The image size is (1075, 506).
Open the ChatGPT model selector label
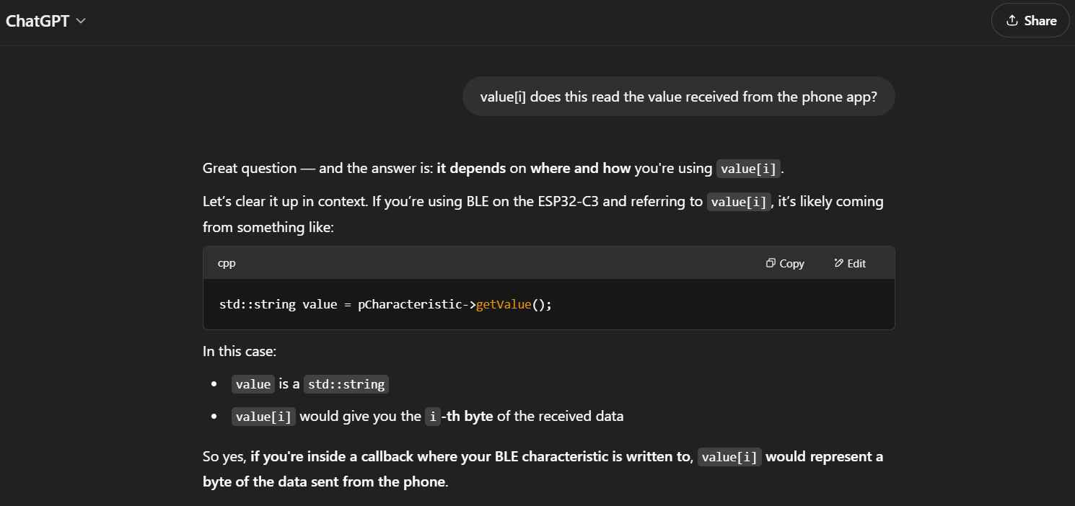click(38, 21)
